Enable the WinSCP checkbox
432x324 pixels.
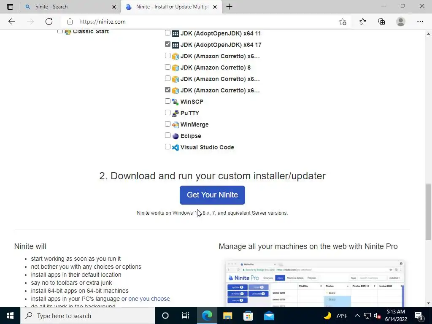click(x=167, y=101)
